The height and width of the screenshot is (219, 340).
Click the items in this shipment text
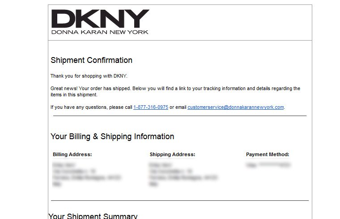pyautogui.click(x=74, y=95)
